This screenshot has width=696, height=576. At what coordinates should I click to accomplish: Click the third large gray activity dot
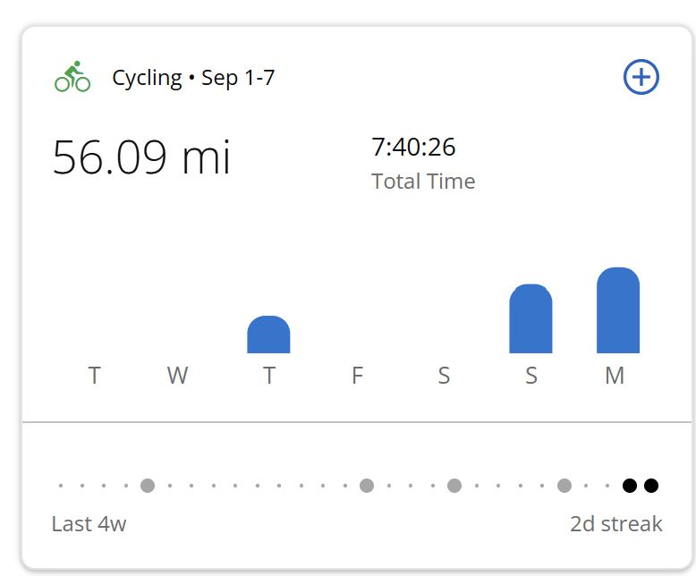454,486
